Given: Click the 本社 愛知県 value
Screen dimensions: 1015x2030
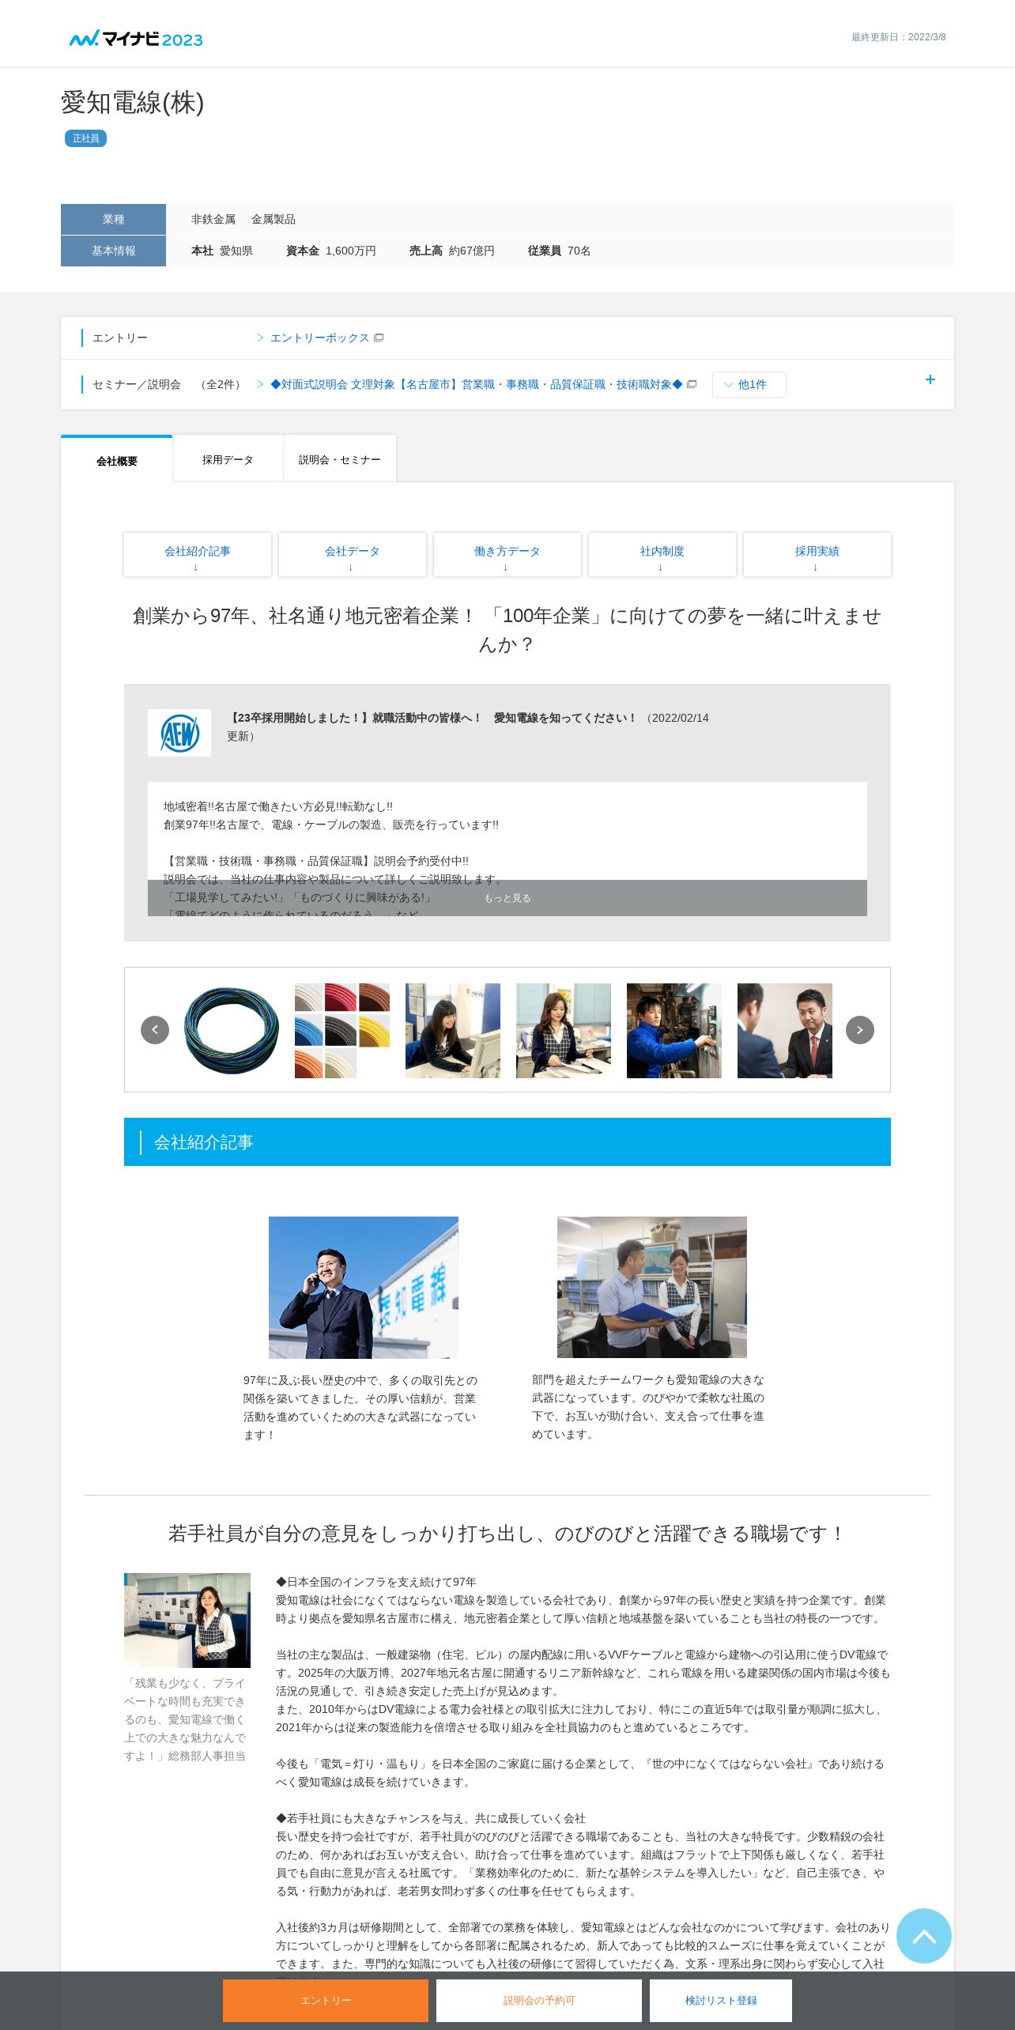Looking at the screenshot, I should pyautogui.click(x=222, y=251).
